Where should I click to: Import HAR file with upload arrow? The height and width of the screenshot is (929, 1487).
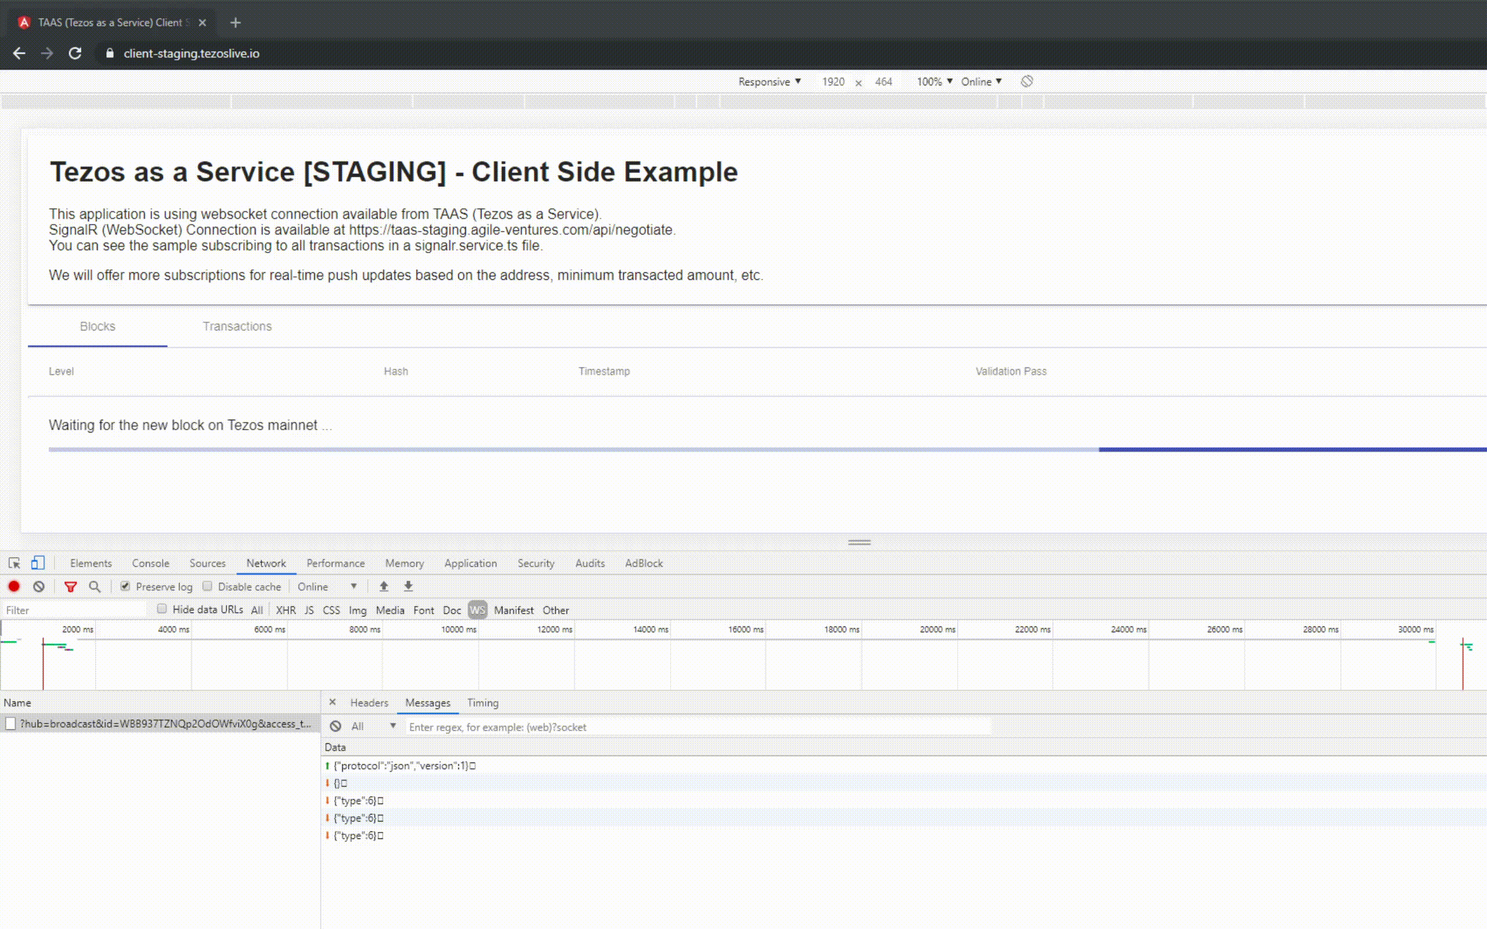(x=383, y=586)
